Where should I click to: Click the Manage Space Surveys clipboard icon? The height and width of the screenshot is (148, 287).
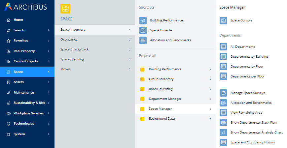[223, 93]
